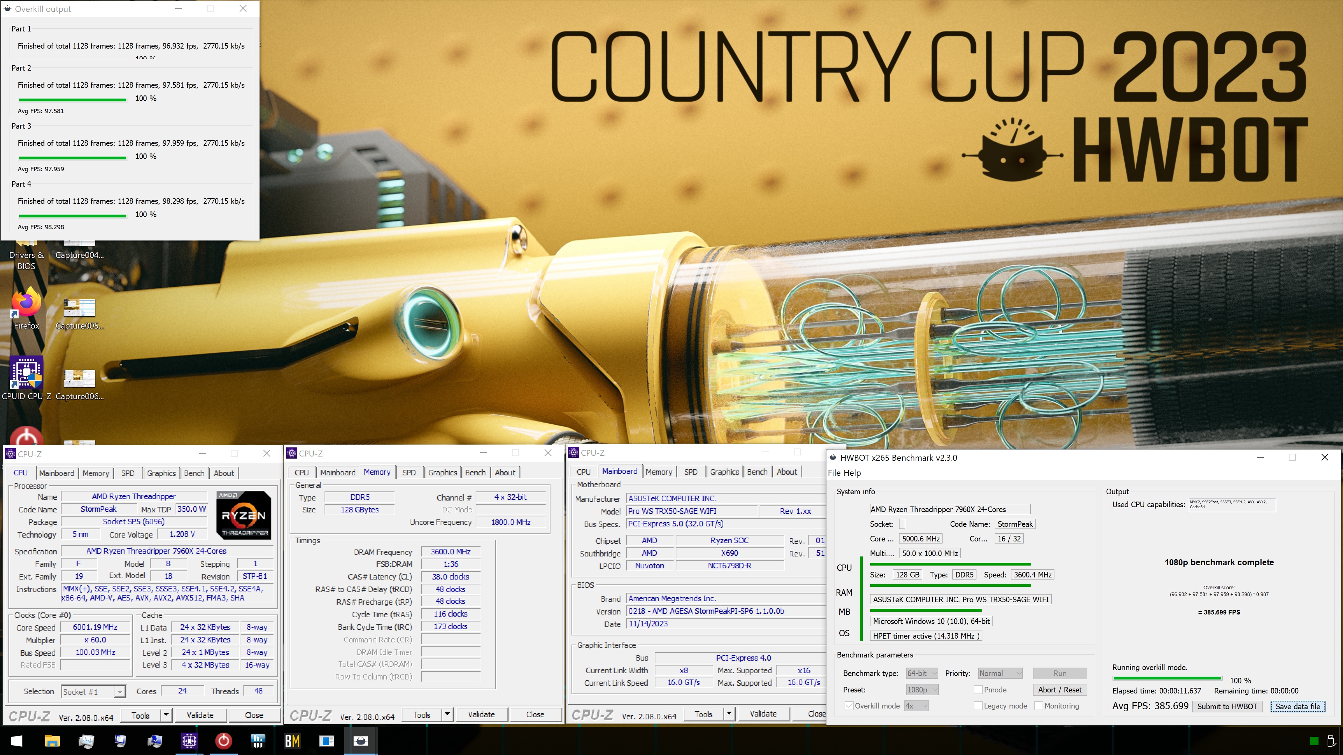Click the USB device system tray icon
The width and height of the screenshot is (1343, 755).
pos(1331,741)
